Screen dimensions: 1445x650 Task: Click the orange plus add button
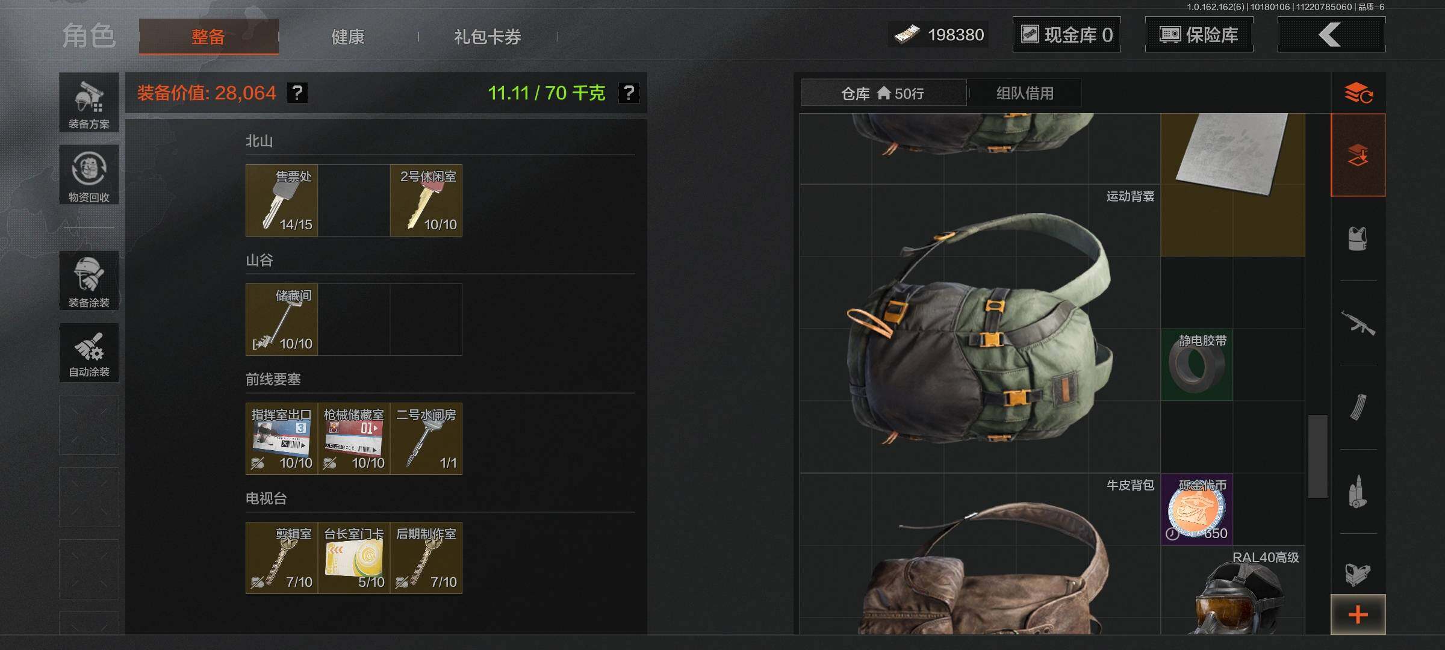pos(1358,614)
